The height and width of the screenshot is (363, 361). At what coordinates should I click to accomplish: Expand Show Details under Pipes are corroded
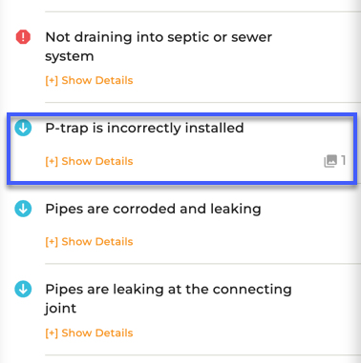click(89, 242)
